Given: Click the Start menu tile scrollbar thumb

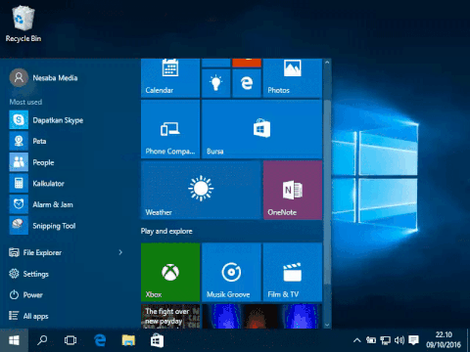Looking at the screenshot, I should (327, 193).
